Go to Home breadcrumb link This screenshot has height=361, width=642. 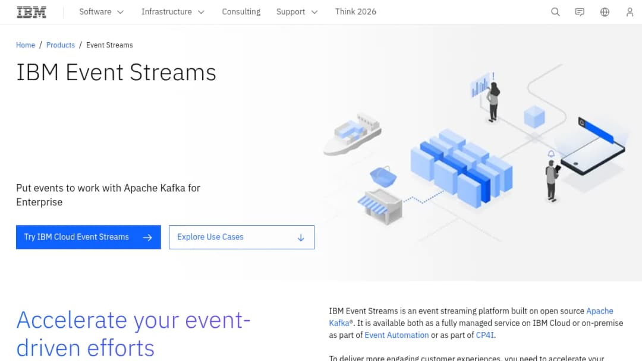point(26,45)
